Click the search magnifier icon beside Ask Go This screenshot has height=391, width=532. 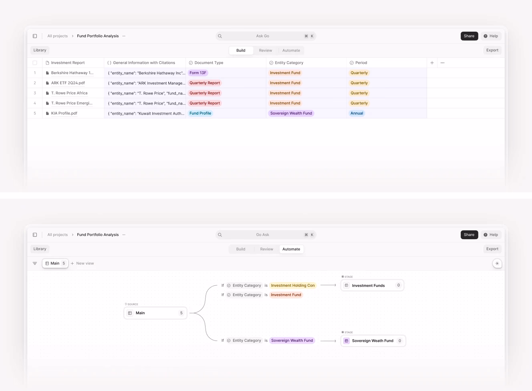point(220,36)
